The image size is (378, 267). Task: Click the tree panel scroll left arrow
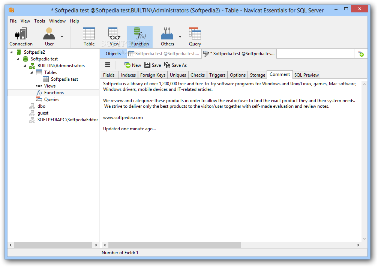(10, 245)
